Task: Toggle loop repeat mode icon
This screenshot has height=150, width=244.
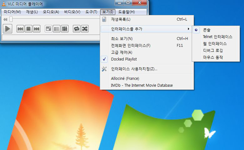Action: coord(77,29)
